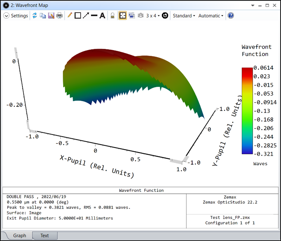Open the Standard dropdown

coord(184,16)
